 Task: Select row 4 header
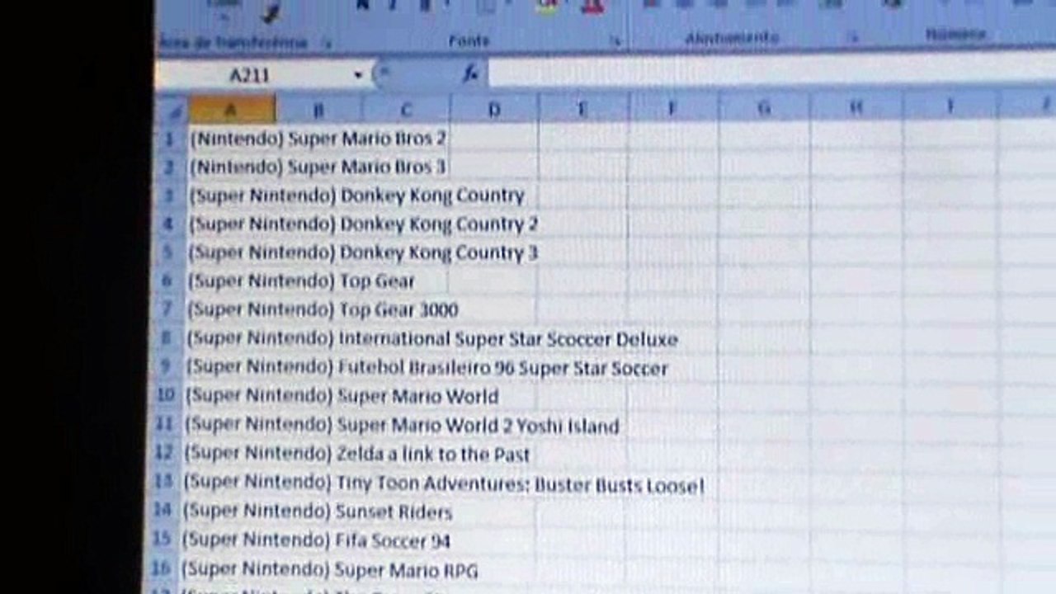(169, 224)
